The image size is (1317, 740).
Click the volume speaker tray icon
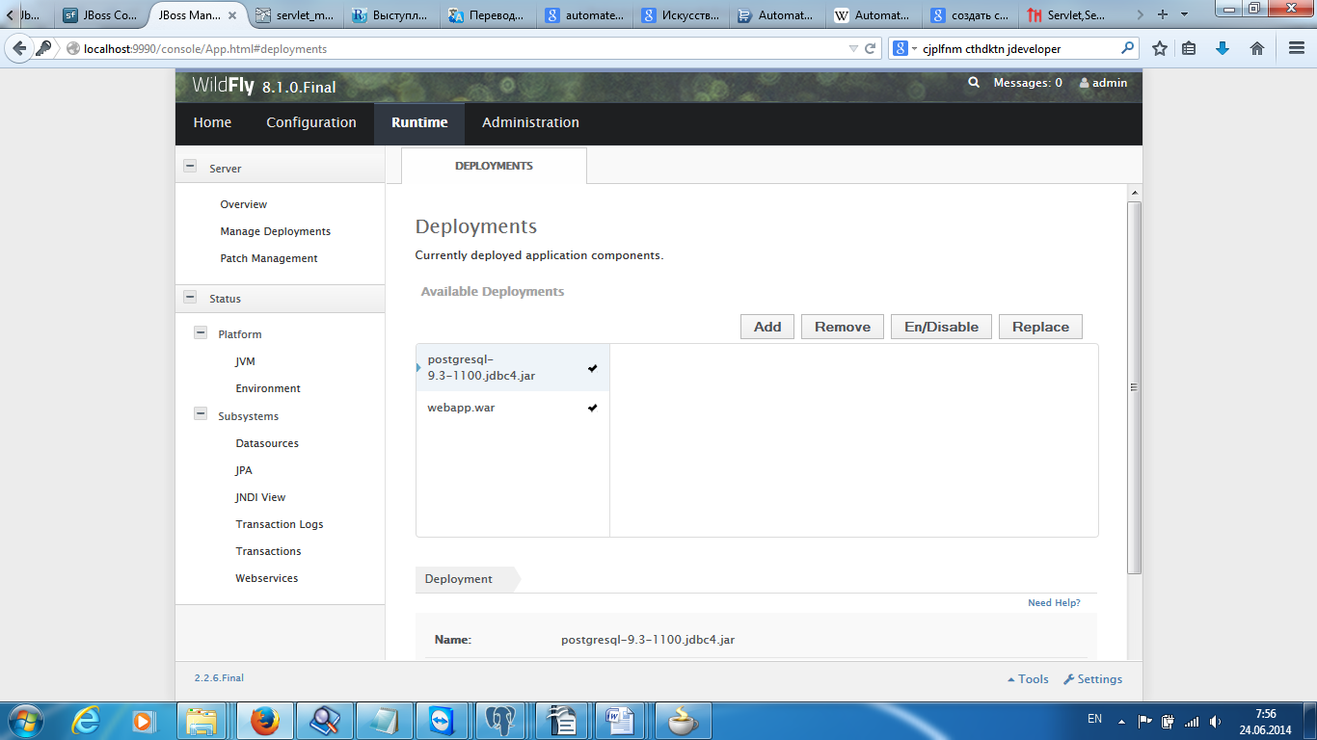tap(1216, 721)
